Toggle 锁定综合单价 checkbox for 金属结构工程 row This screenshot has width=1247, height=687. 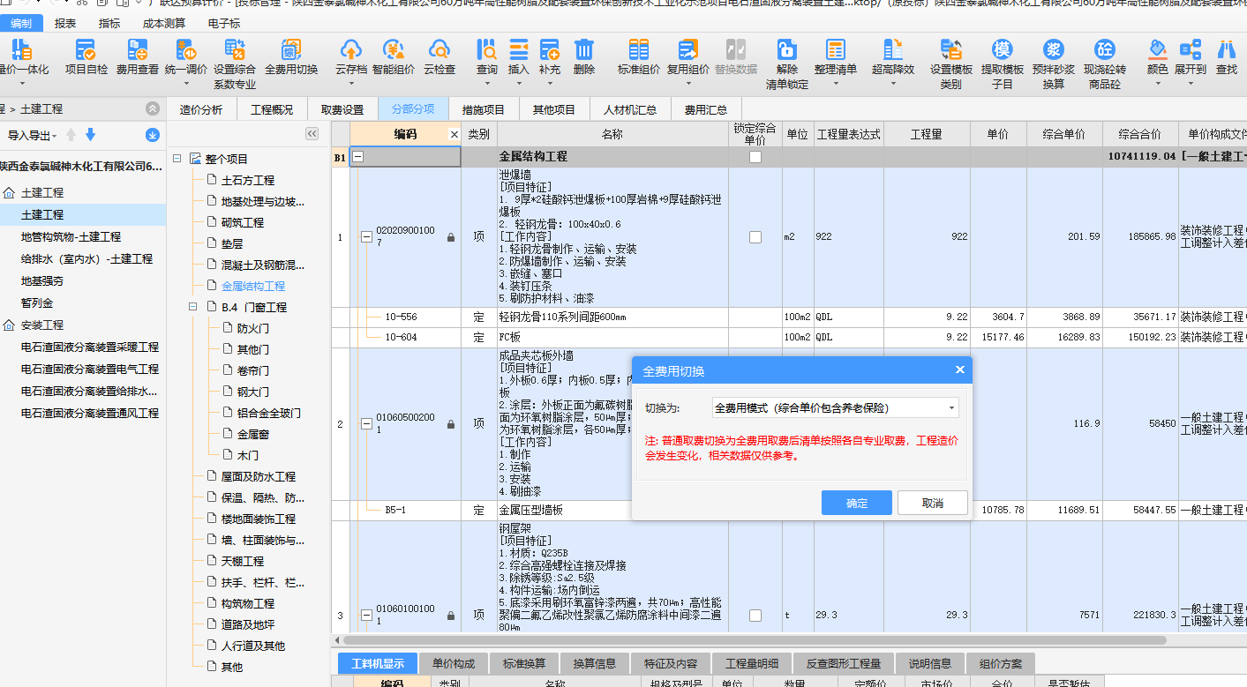(755, 157)
